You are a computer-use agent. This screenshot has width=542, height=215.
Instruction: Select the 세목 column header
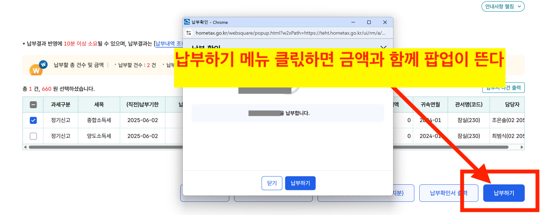(x=99, y=104)
